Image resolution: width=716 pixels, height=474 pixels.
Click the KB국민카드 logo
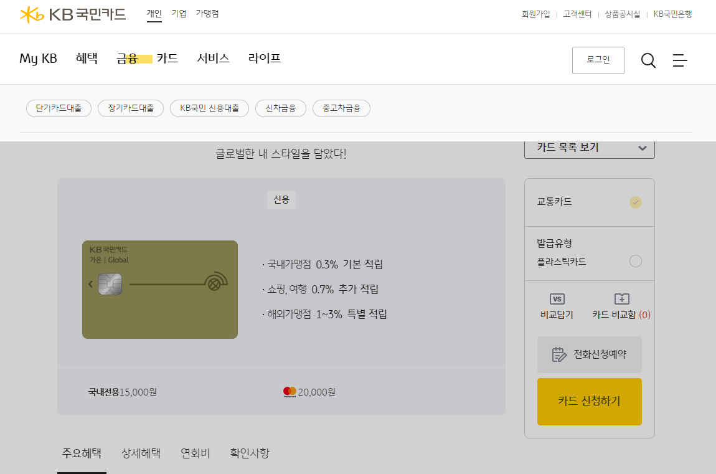coord(73,14)
